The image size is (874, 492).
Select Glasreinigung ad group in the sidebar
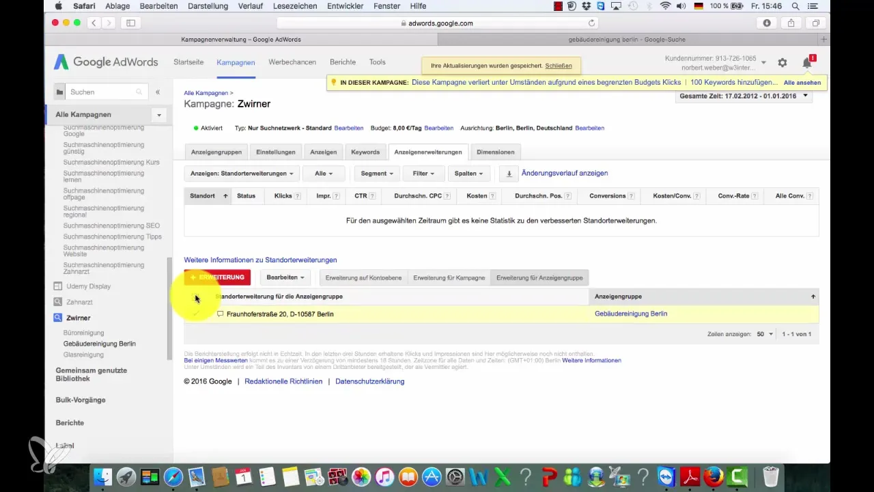click(x=83, y=355)
